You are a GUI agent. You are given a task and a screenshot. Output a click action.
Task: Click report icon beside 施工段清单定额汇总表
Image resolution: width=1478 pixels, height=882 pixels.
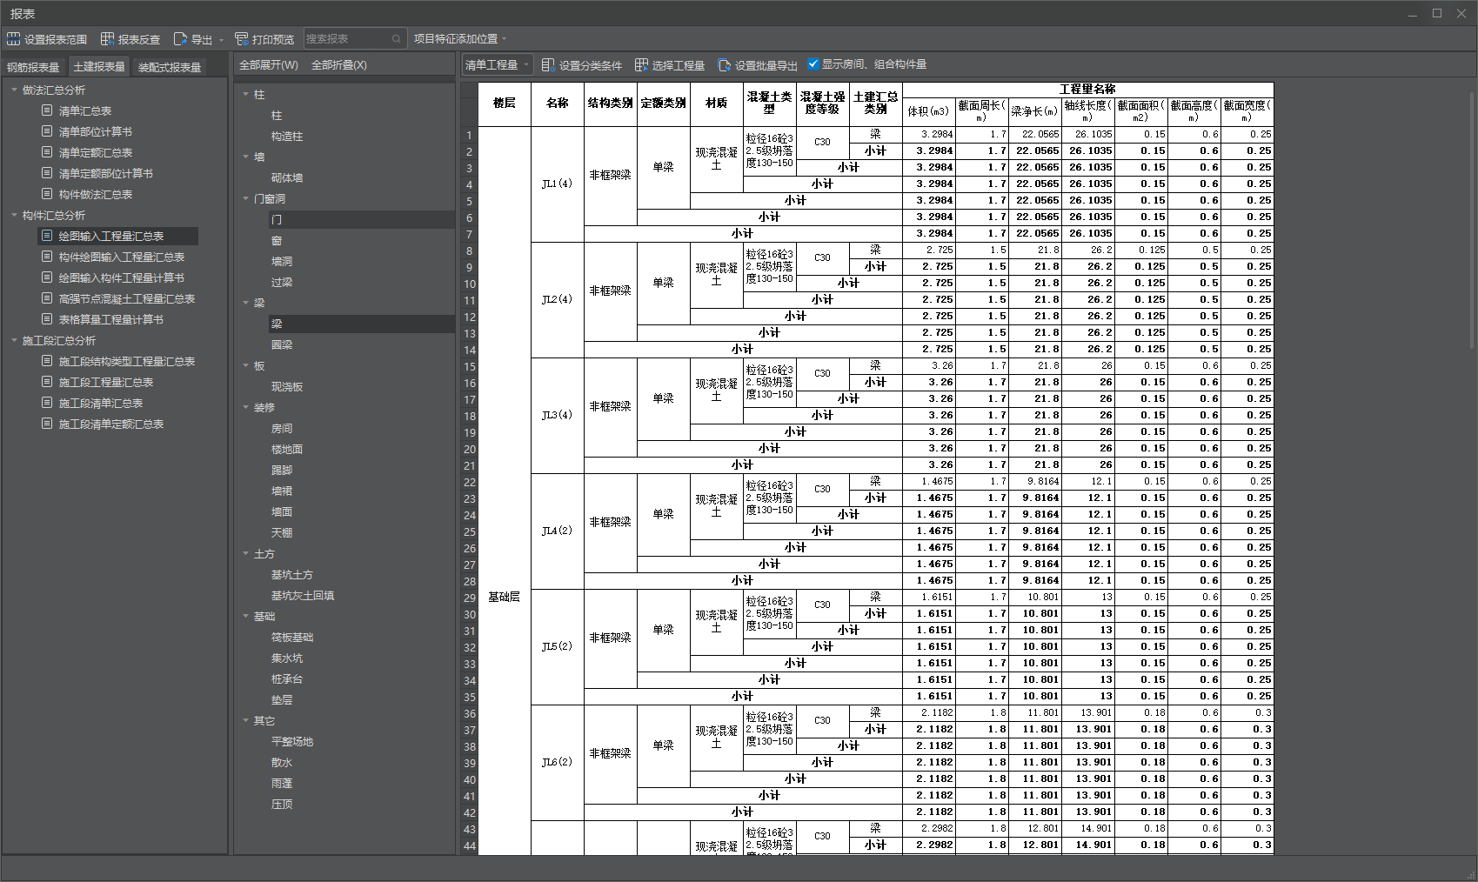(48, 424)
